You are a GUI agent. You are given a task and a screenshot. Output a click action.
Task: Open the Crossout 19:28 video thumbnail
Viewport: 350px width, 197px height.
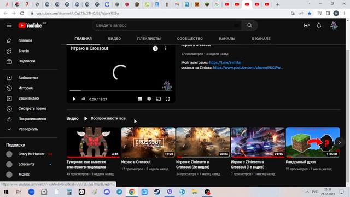tap(148, 142)
